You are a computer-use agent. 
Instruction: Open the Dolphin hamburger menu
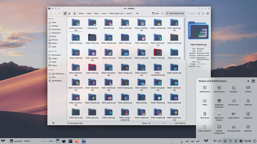point(208,14)
